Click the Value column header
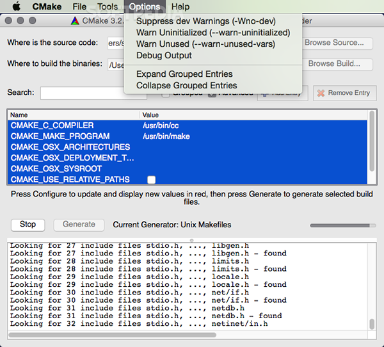The height and width of the screenshot is (347, 384). pyautogui.click(x=253, y=115)
